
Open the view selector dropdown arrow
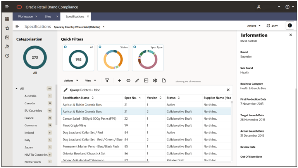pyautogui.click(x=103, y=27)
